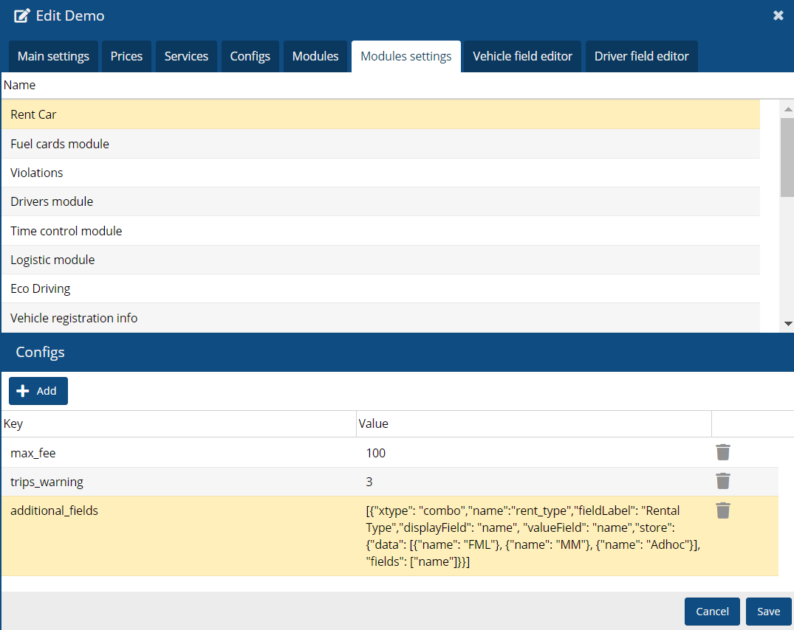Viewport: 794px width, 630px height.
Task: Edit the max_fee value 100
Action: (x=376, y=453)
